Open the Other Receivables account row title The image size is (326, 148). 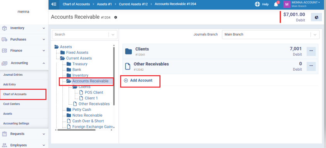click(x=151, y=64)
